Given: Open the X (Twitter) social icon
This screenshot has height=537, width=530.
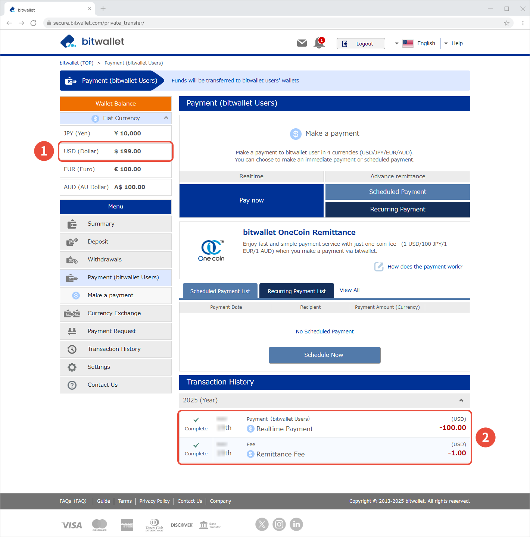Looking at the screenshot, I should (262, 524).
